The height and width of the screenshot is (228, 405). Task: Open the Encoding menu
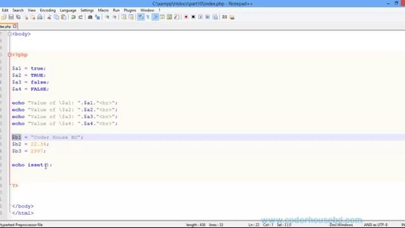[48, 10]
